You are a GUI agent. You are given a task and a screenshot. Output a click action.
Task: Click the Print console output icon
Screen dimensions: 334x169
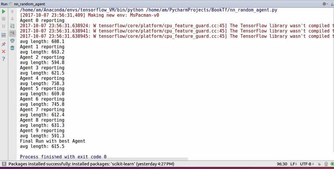tap(12, 41)
